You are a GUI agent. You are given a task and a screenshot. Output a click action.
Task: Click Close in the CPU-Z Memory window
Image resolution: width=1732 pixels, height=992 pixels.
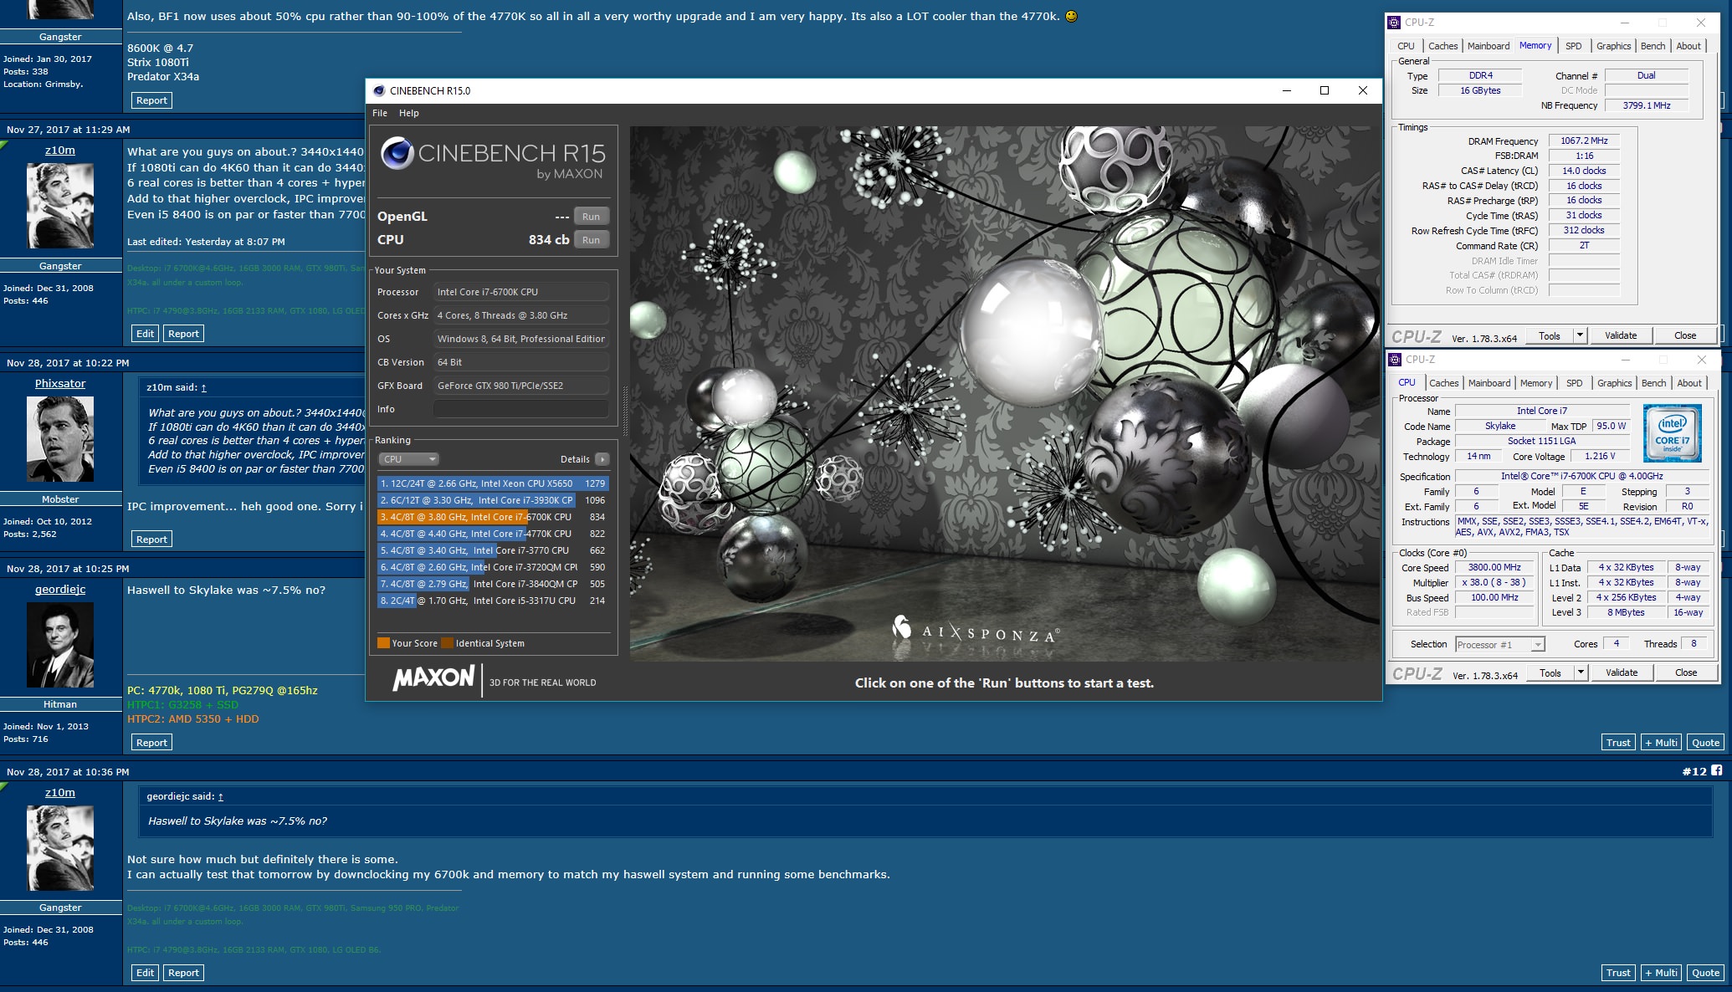pyautogui.click(x=1685, y=335)
